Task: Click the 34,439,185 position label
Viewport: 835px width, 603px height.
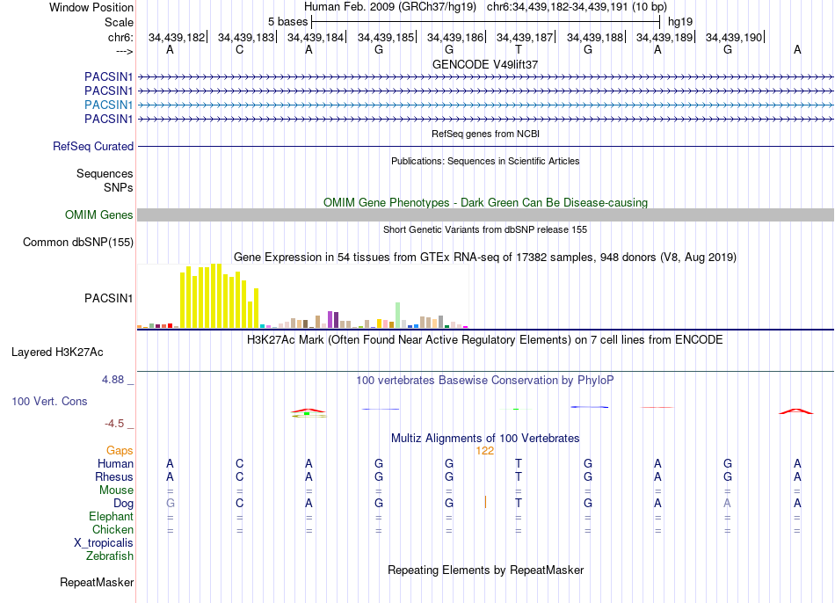Action: [x=386, y=37]
